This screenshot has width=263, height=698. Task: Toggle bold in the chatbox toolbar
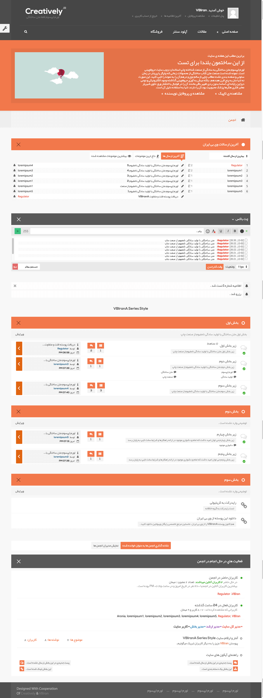(x=235, y=231)
